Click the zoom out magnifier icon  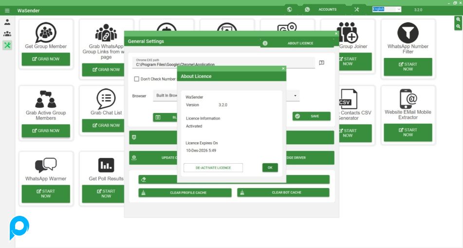pos(458,26)
